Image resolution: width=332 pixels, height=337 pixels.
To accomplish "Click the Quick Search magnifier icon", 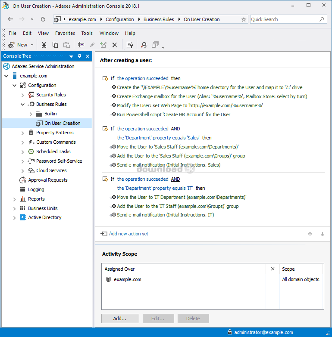I will click(322, 19).
